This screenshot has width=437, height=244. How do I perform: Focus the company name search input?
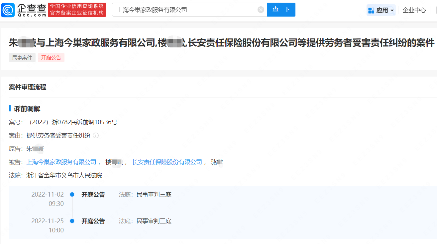pos(189,10)
